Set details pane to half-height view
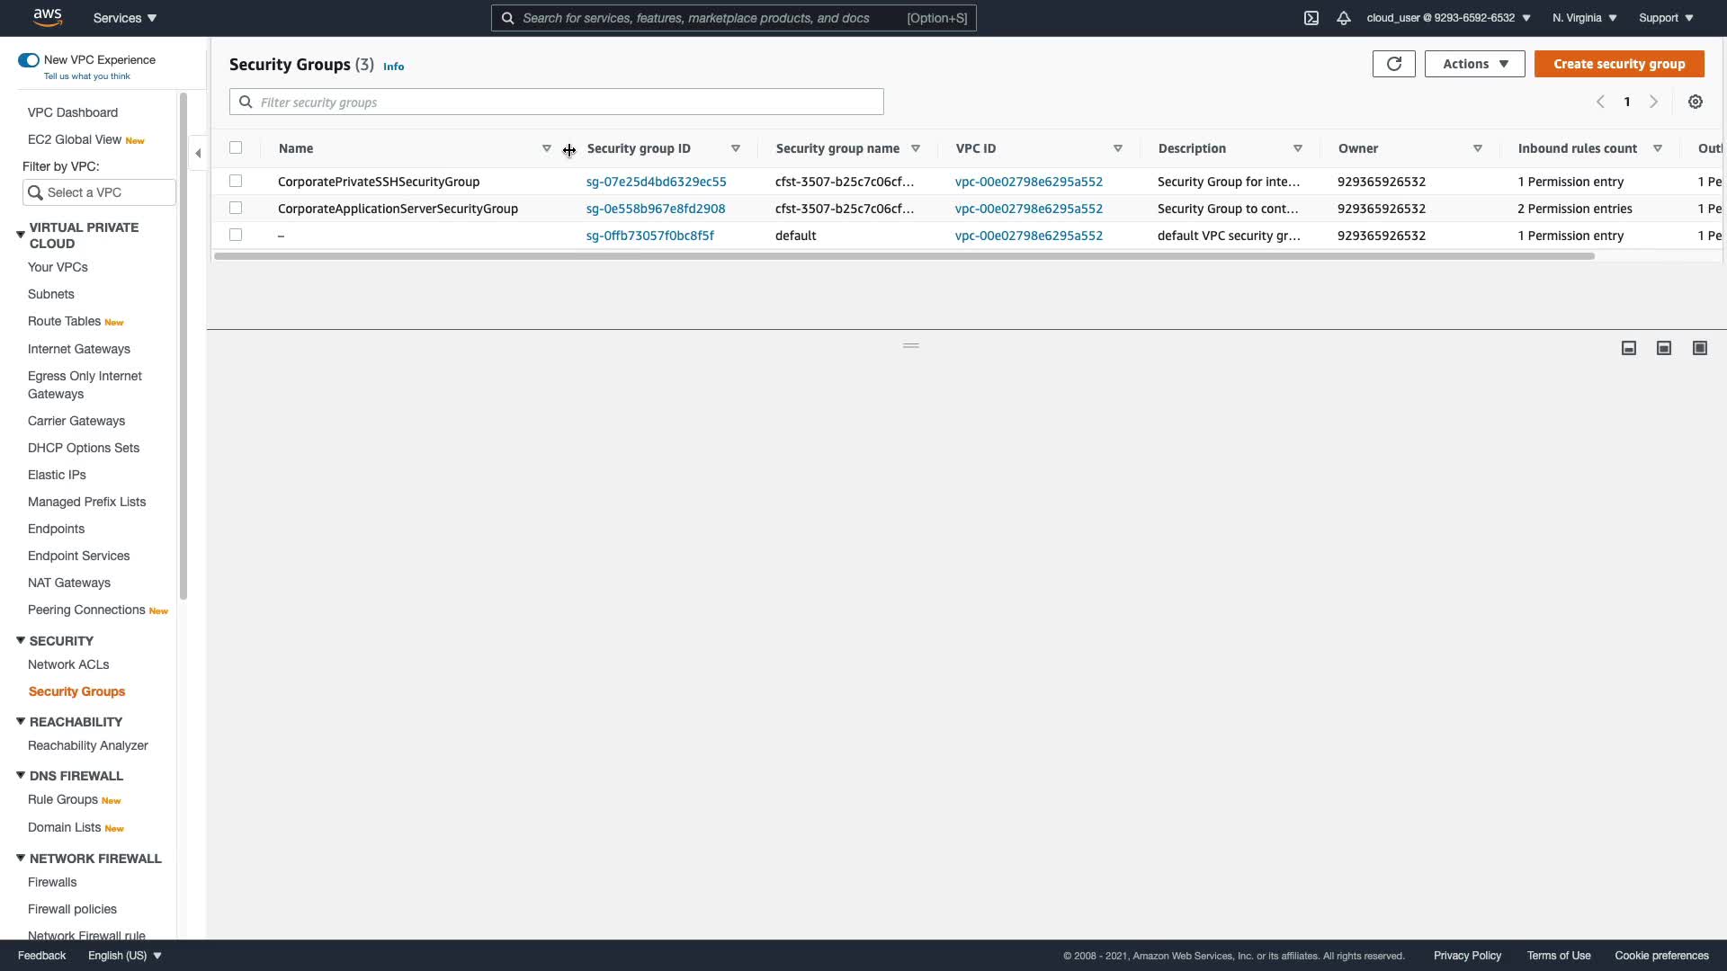 pos(1664,348)
